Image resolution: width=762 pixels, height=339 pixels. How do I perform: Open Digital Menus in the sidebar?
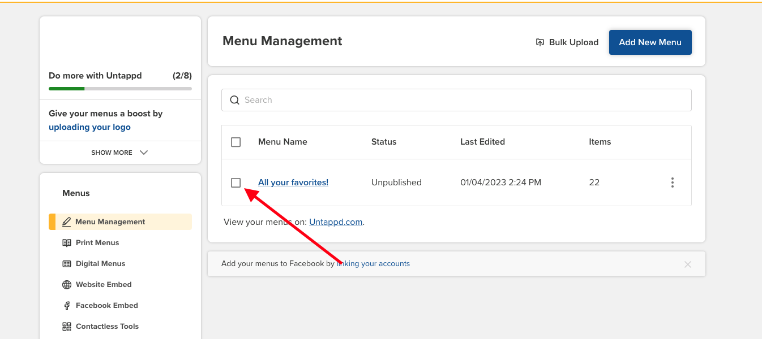(100, 264)
